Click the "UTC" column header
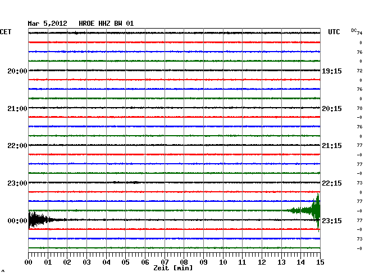The width and height of the screenshot is (365, 277). pos(334,32)
